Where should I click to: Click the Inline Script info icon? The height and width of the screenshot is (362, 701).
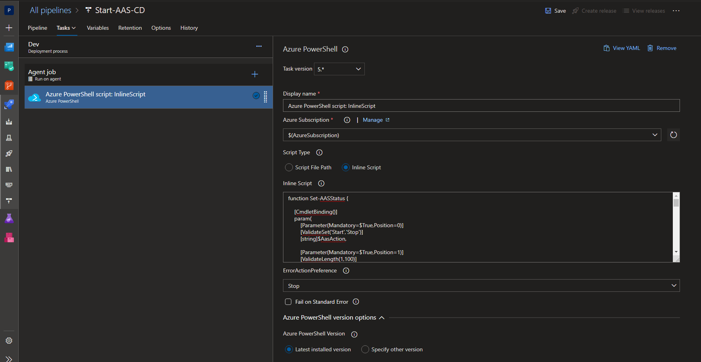[322, 184]
